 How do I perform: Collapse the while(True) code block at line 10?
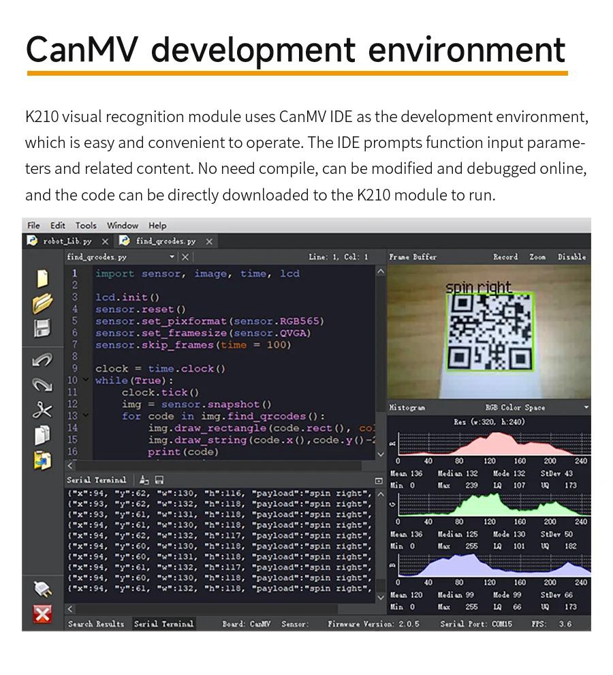pos(85,380)
